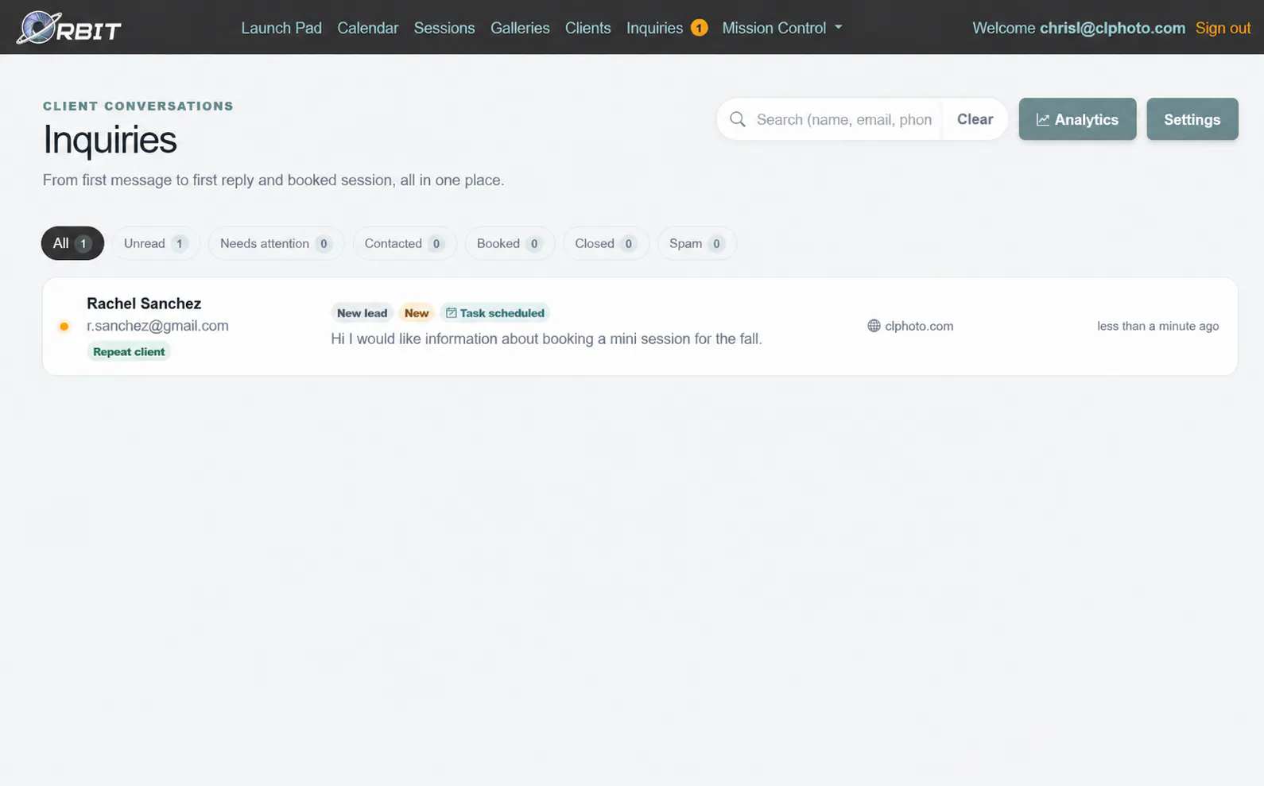The height and width of the screenshot is (786, 1264).
Task: Go to the Calendar page
Action: [x=367, y=28]
